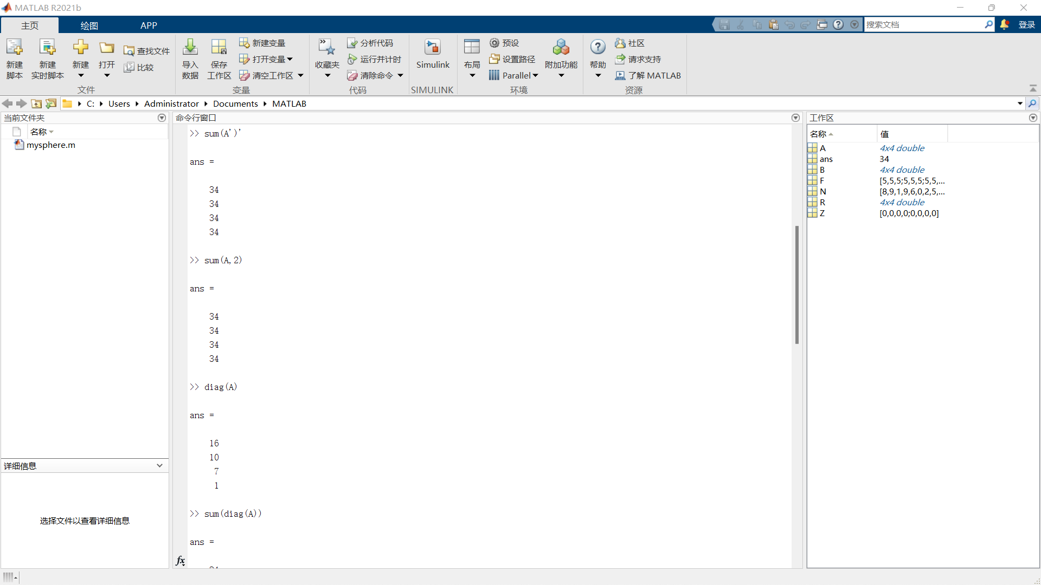Click the Sign In (登录) button

pos(1027,24)
